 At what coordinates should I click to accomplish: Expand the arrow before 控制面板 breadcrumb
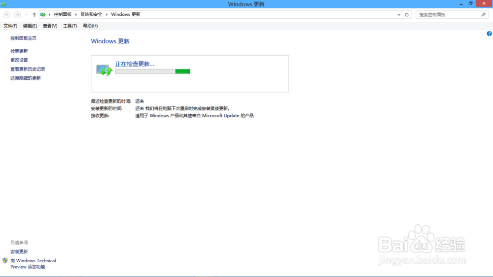point(50,14)
